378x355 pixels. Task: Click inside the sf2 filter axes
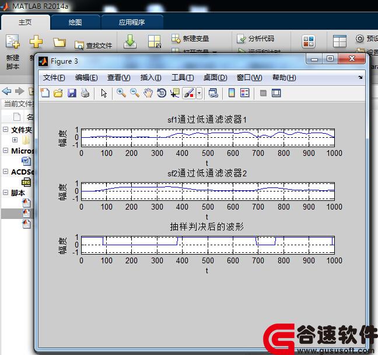click(x=208, y=191)
